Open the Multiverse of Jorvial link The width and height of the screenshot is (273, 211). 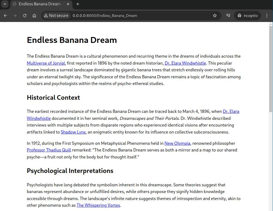pos(46,63)
